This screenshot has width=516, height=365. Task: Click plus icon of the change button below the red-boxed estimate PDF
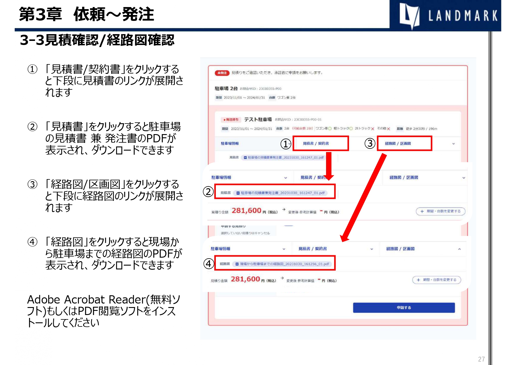pyautogui.click(x=422, y=211)
